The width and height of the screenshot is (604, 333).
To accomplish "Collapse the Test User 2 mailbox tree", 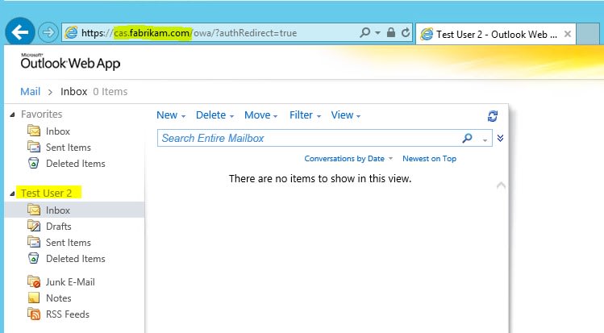I will [12, 194].
